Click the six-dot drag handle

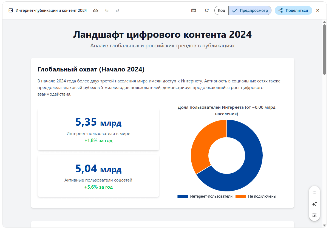pos(314,192)
